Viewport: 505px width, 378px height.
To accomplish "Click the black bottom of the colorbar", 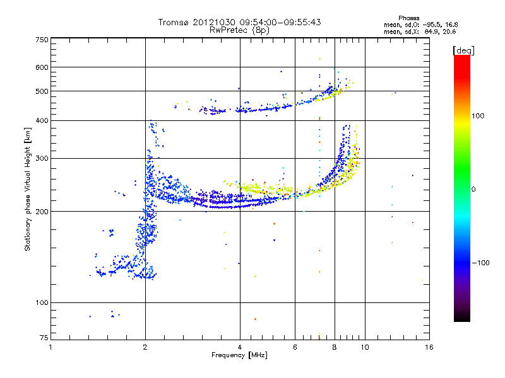I will 462,317.
